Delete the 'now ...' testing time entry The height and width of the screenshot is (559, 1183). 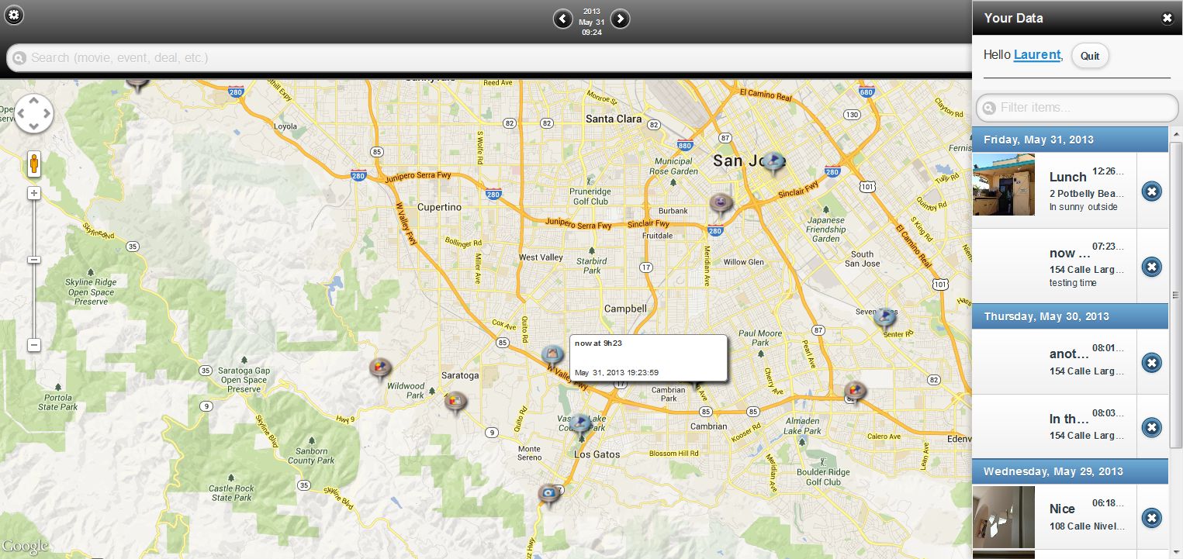click(1152, 267)
